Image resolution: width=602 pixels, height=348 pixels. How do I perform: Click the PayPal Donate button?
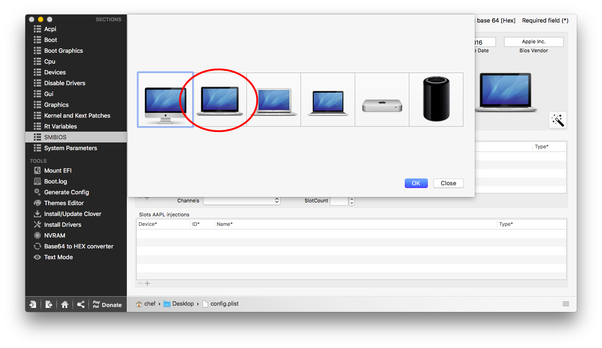[107, 304]
